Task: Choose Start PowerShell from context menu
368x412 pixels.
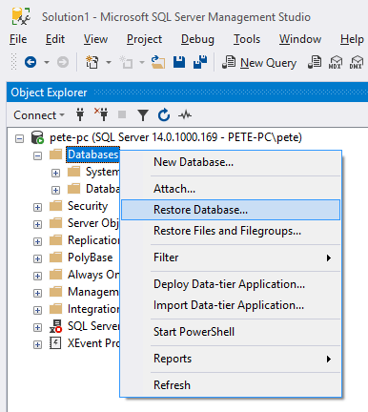Action: [231, 332]
